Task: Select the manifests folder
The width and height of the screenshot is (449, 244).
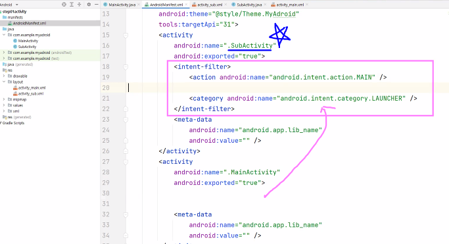Action: coord(15,17)
